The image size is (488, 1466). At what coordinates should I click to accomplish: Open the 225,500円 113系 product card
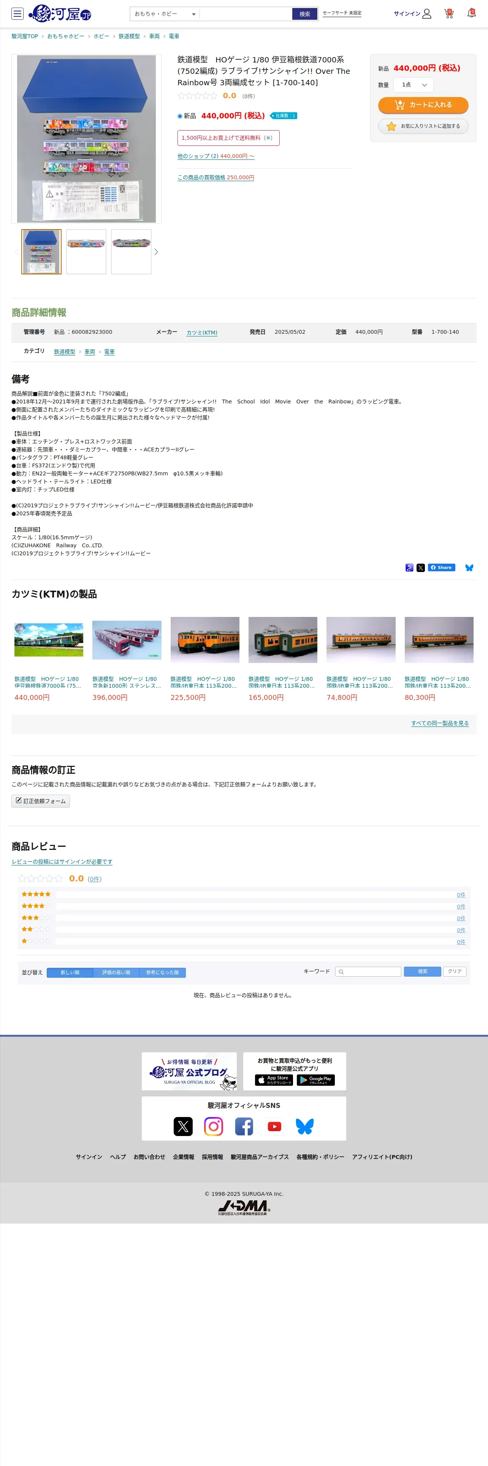coord(205,659)
